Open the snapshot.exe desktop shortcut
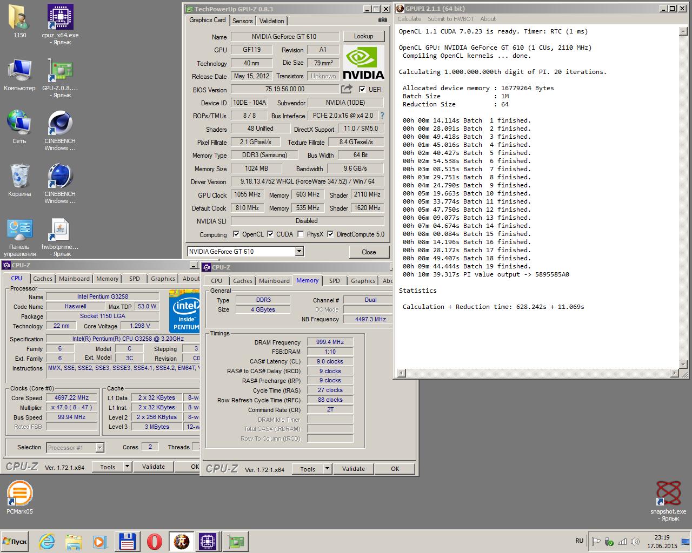The height and width of the screenshot is (553, 692). point(668,500)
